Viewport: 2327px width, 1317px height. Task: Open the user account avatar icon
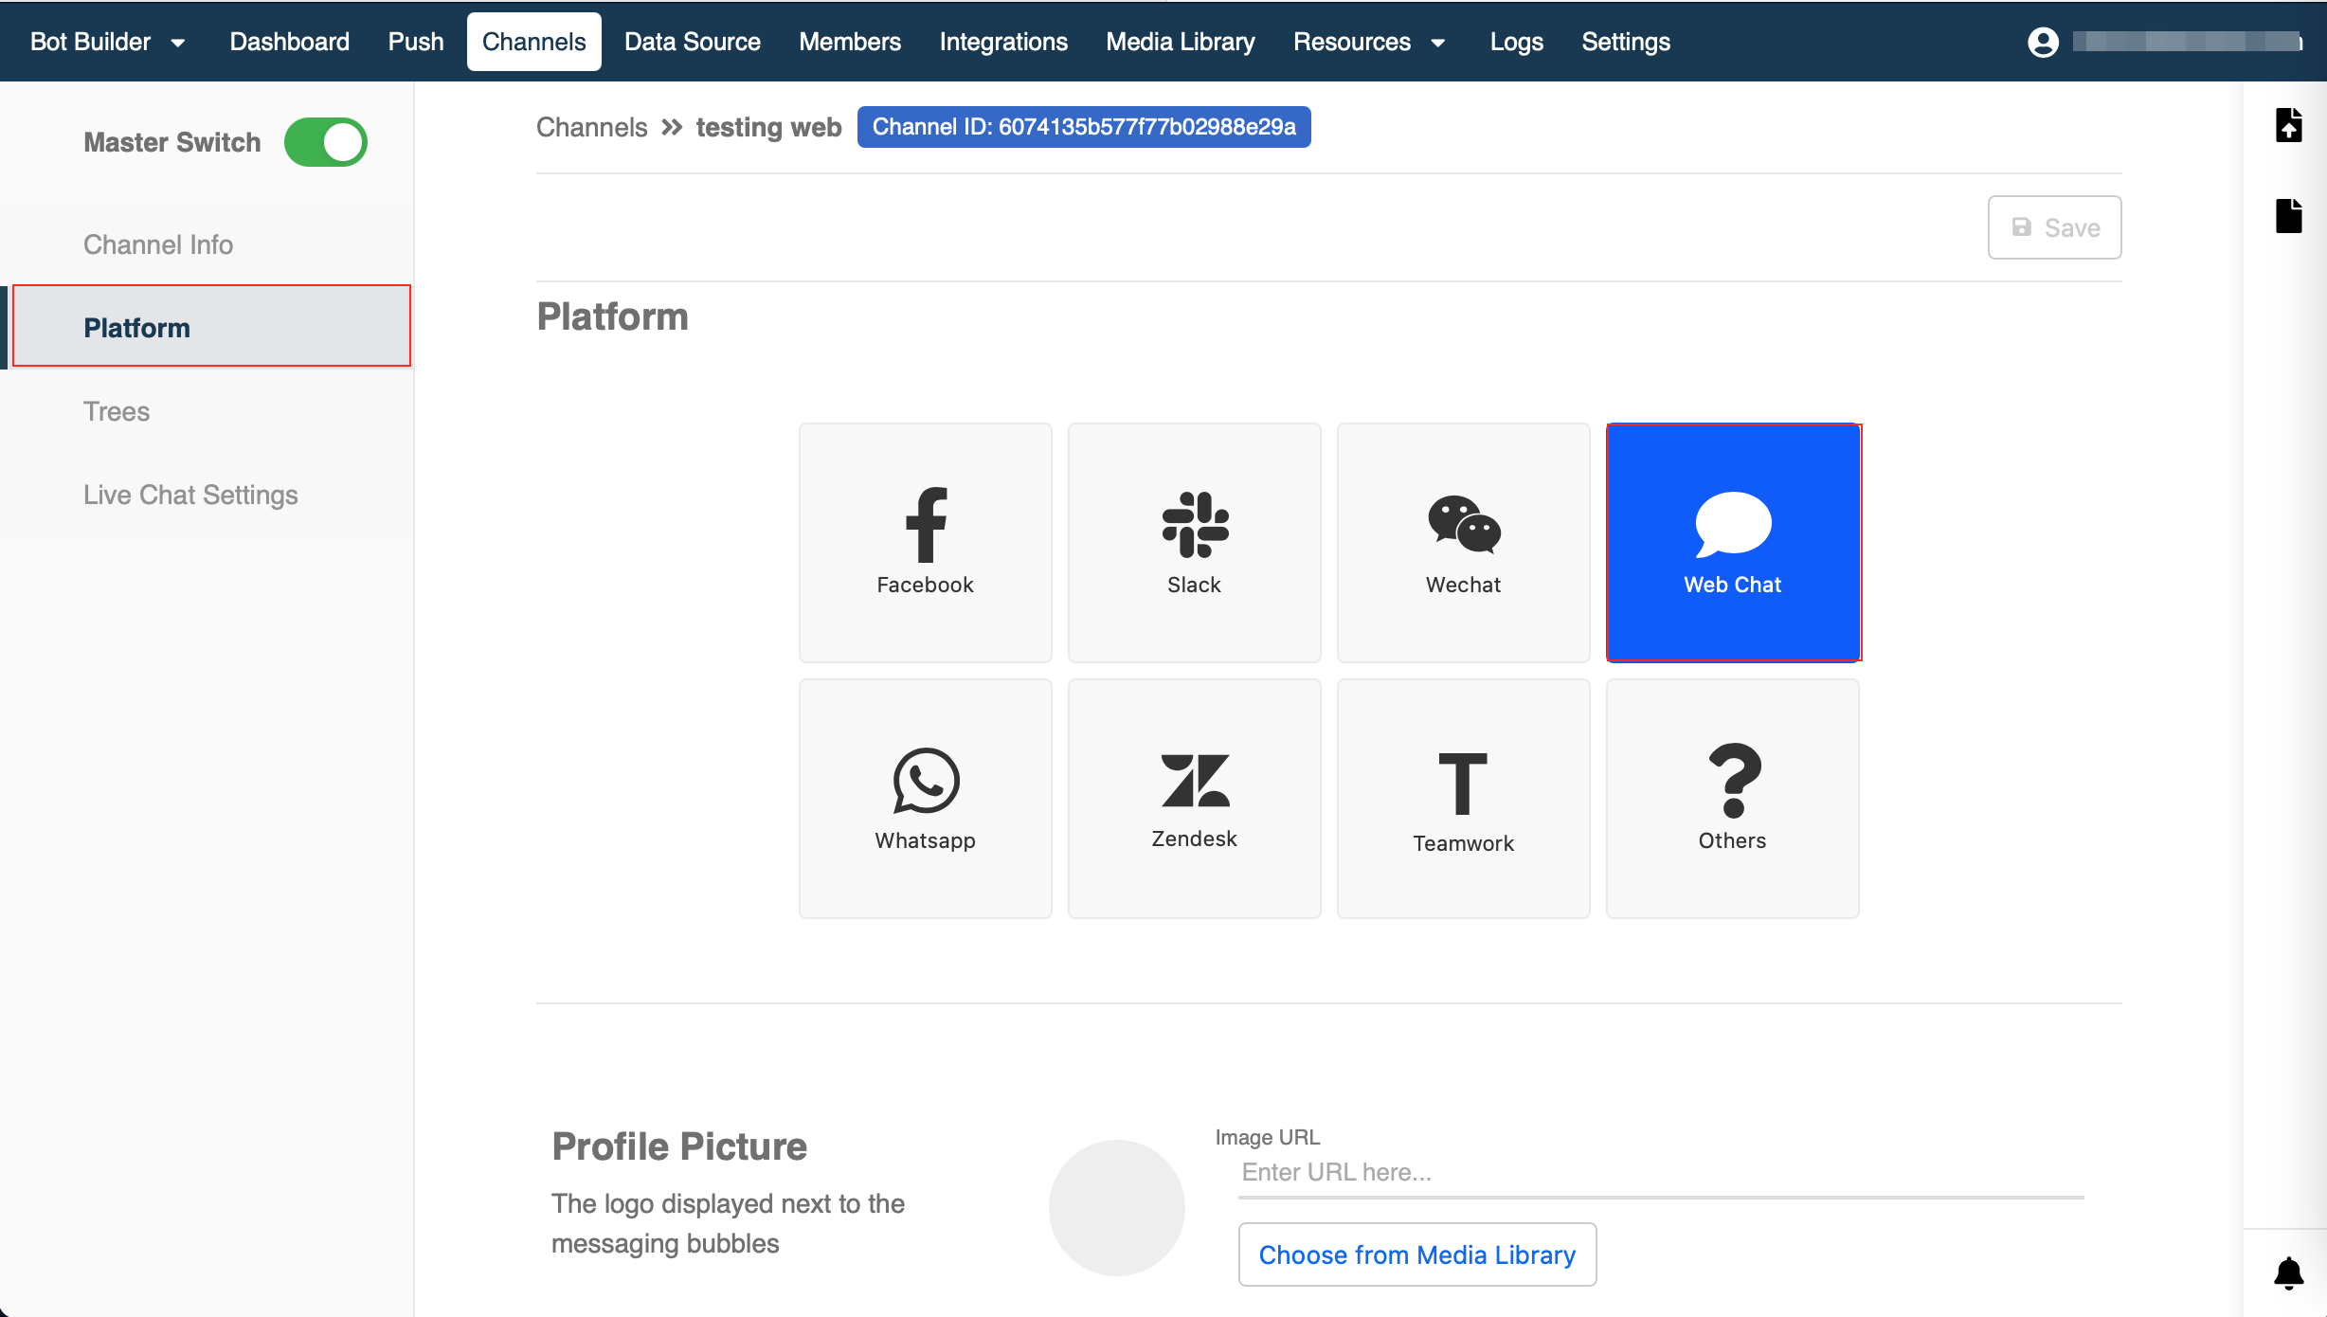pos(2043,42)
